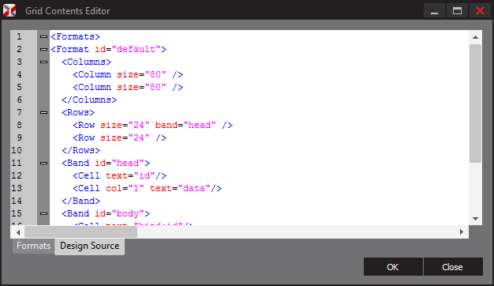Click band="head" attribute on line 8
494x286 pixels.
(x=185, y=125)
